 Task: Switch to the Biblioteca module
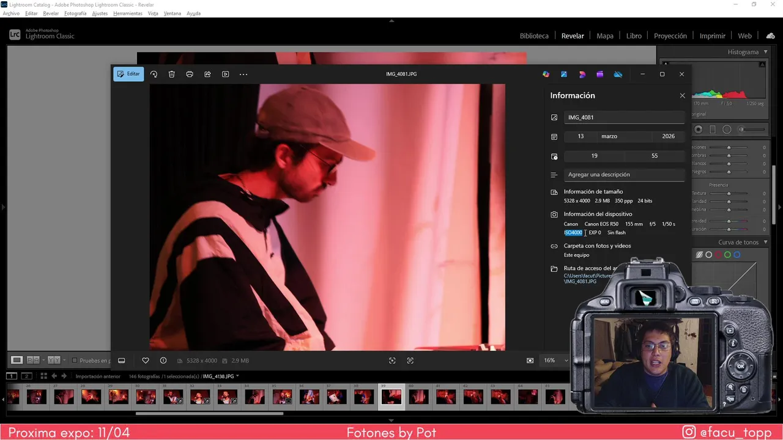[534, 36]
